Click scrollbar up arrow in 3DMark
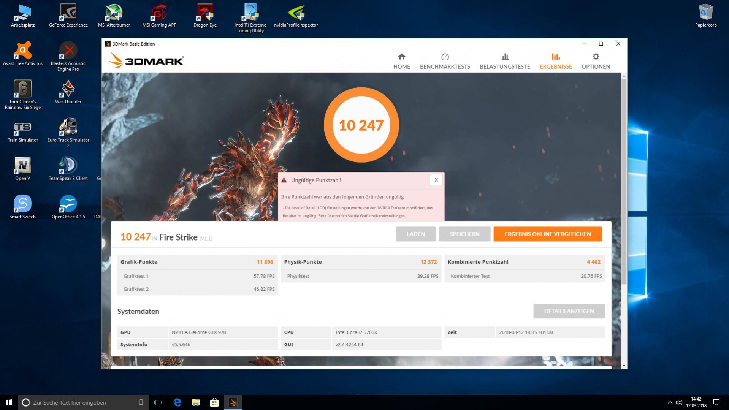This screenshot has width=729, height=410. click(x=624, y=76)
